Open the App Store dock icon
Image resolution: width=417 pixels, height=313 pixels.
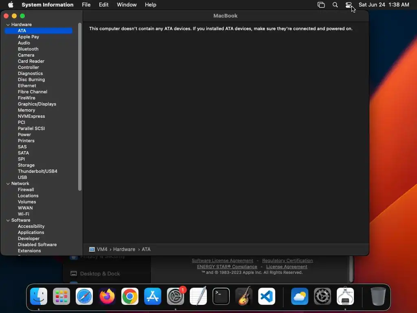[153, 296]
